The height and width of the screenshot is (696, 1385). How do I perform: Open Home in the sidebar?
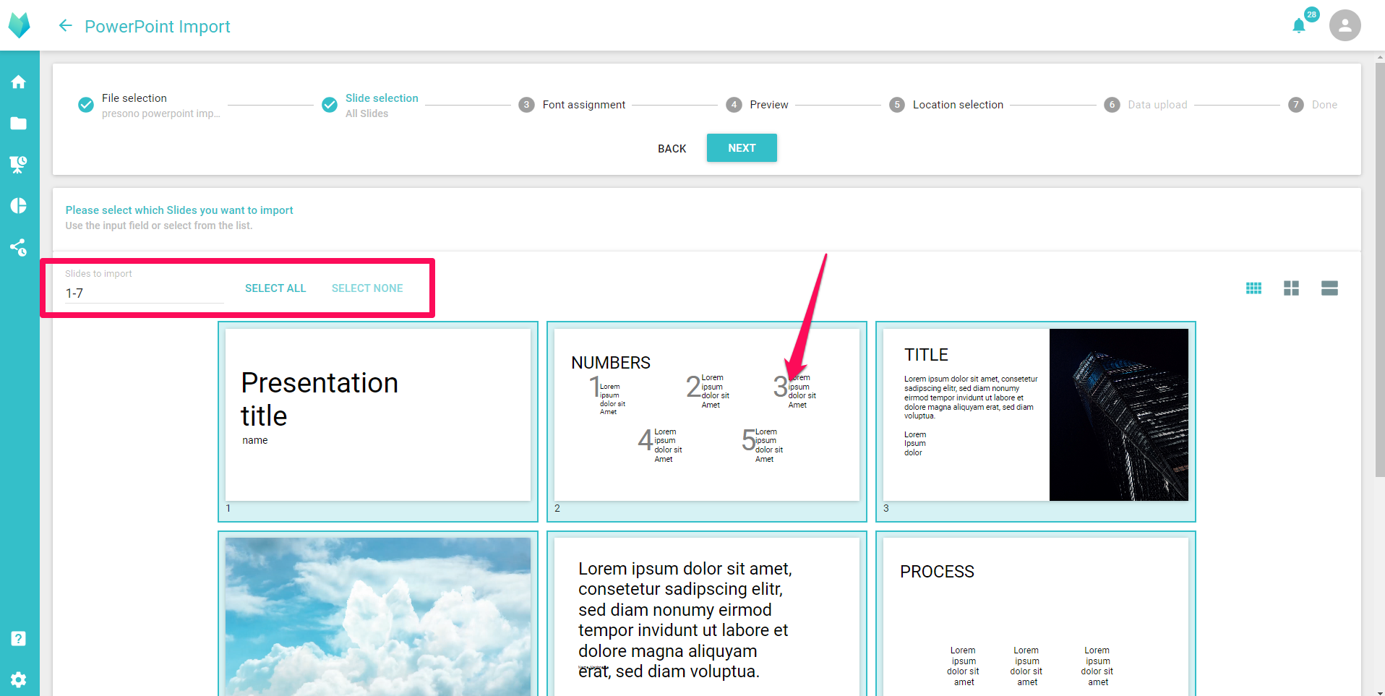tap(19, 82)
